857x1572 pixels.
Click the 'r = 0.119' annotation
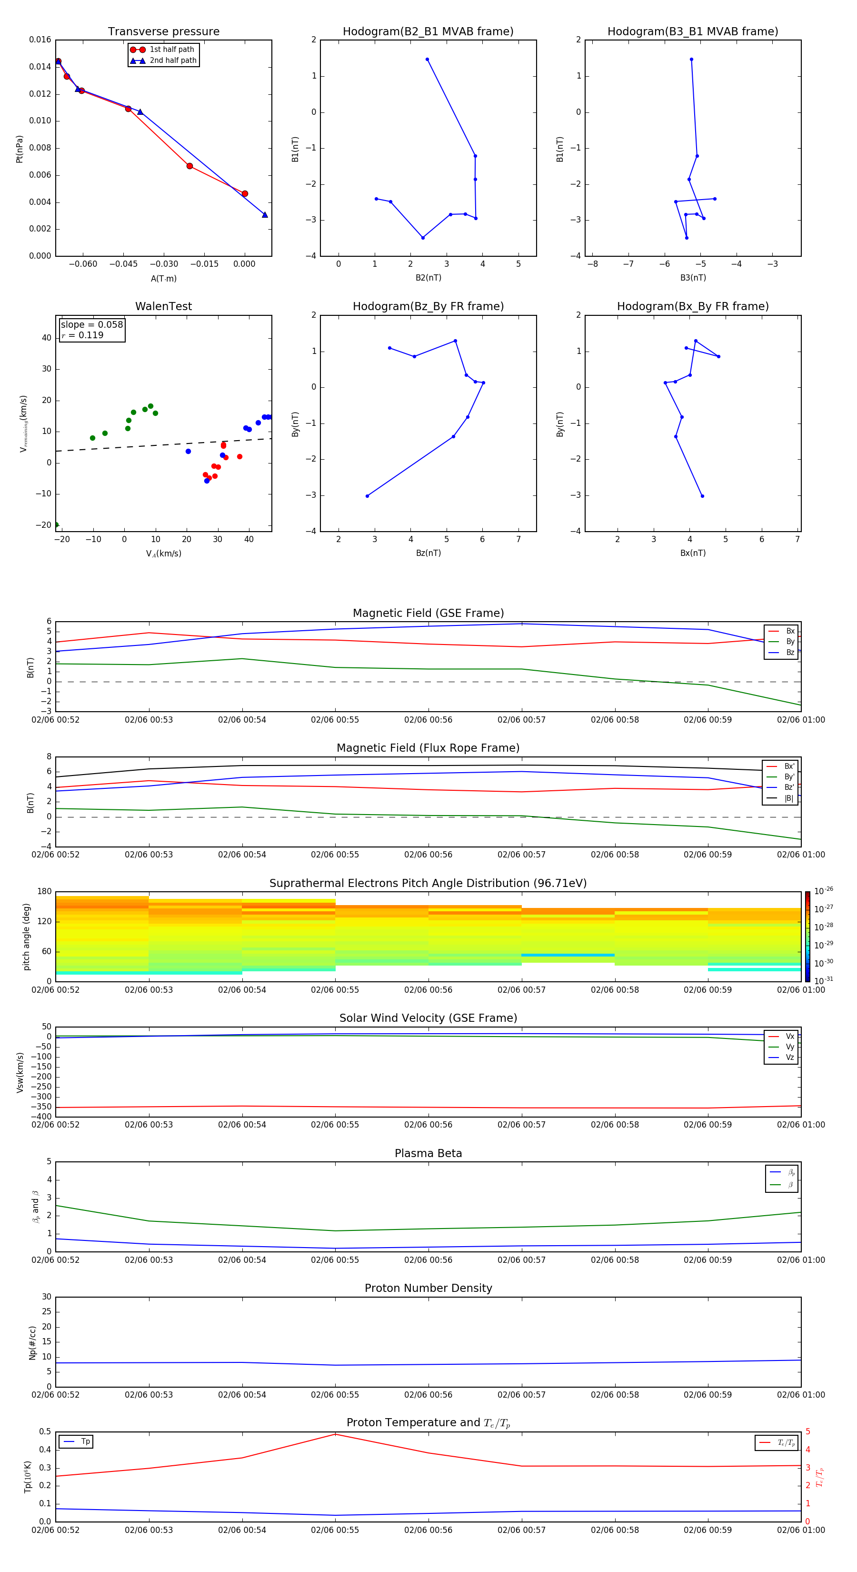[82, 335]
